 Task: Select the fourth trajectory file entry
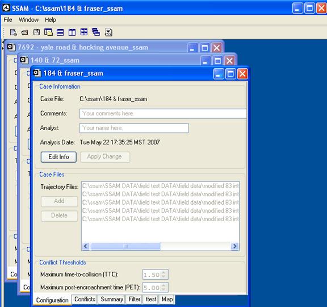[160, 211]
